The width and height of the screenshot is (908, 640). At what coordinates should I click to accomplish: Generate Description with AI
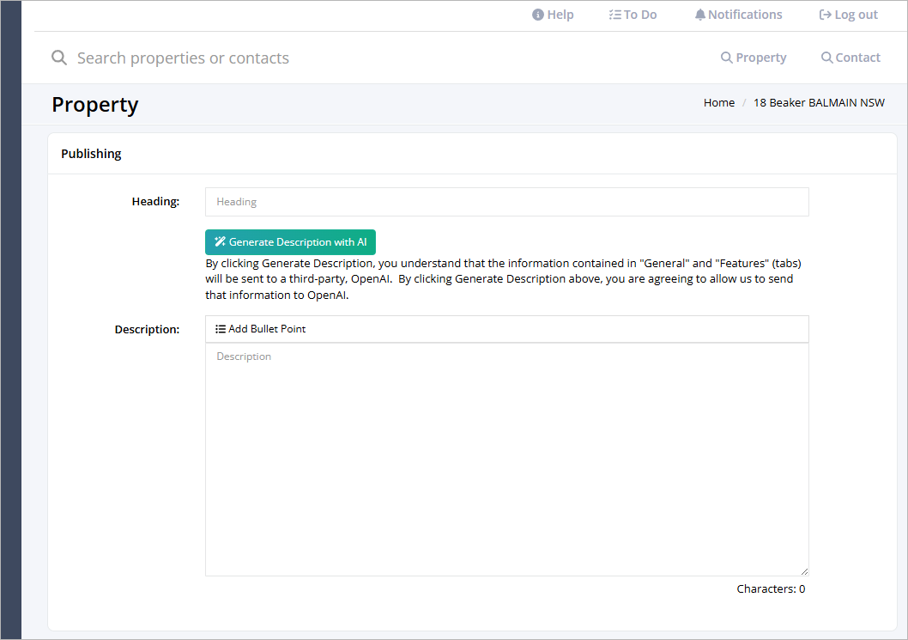290,241
